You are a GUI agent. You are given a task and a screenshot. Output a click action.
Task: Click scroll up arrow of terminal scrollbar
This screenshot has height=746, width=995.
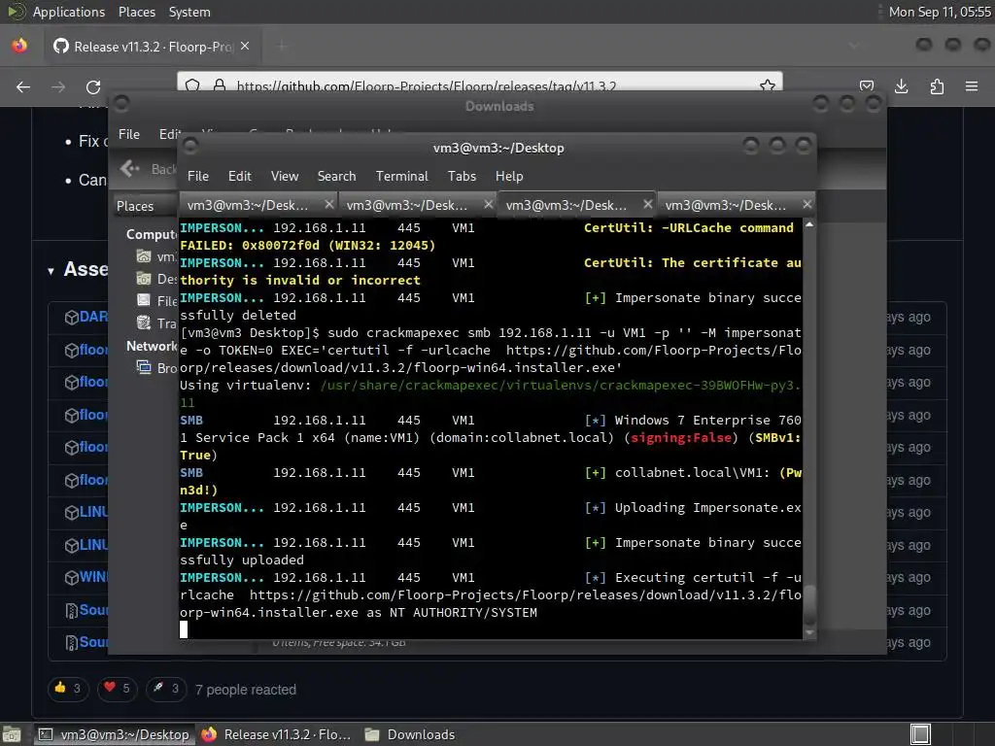click(809, 224)
